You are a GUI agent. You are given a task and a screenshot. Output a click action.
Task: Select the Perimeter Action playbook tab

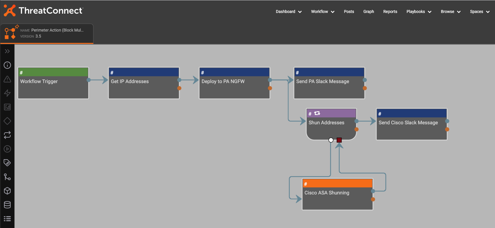pos(47,34)
